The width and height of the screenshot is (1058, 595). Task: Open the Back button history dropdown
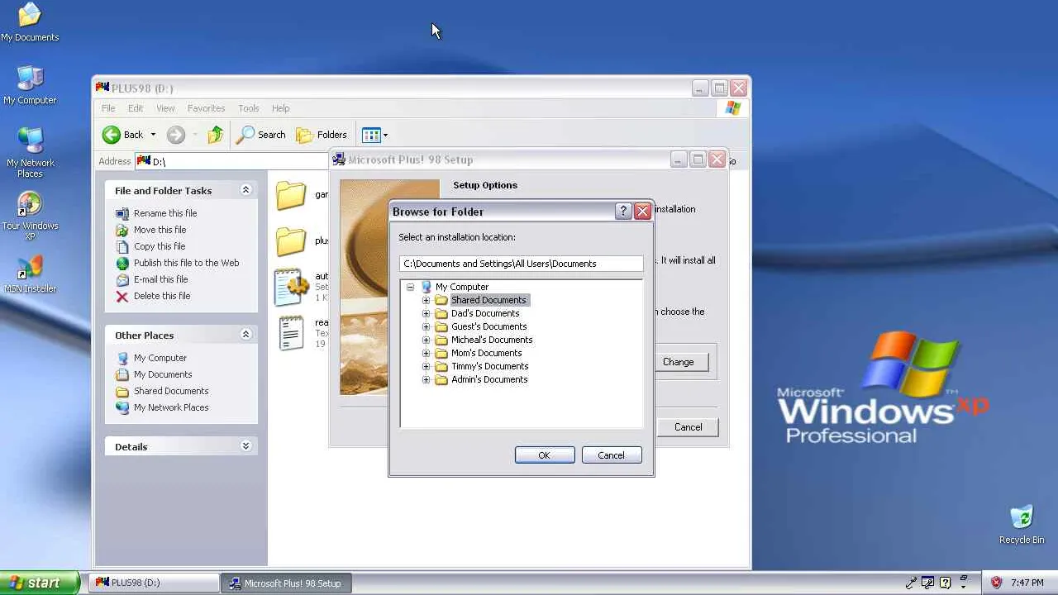153,135
